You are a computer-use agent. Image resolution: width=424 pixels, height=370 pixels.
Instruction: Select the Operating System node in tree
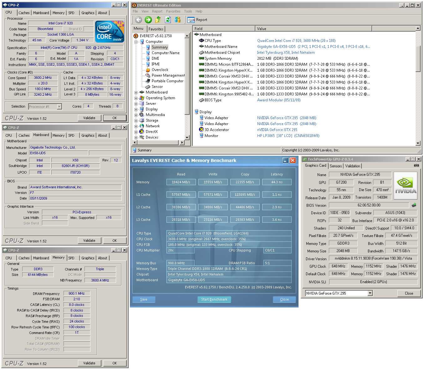tap(157, 98)
